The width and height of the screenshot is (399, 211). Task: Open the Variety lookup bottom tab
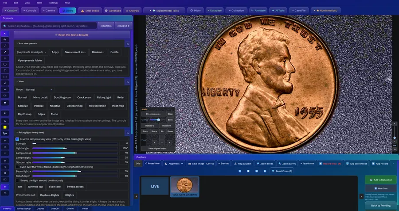(x=23, y=209)
